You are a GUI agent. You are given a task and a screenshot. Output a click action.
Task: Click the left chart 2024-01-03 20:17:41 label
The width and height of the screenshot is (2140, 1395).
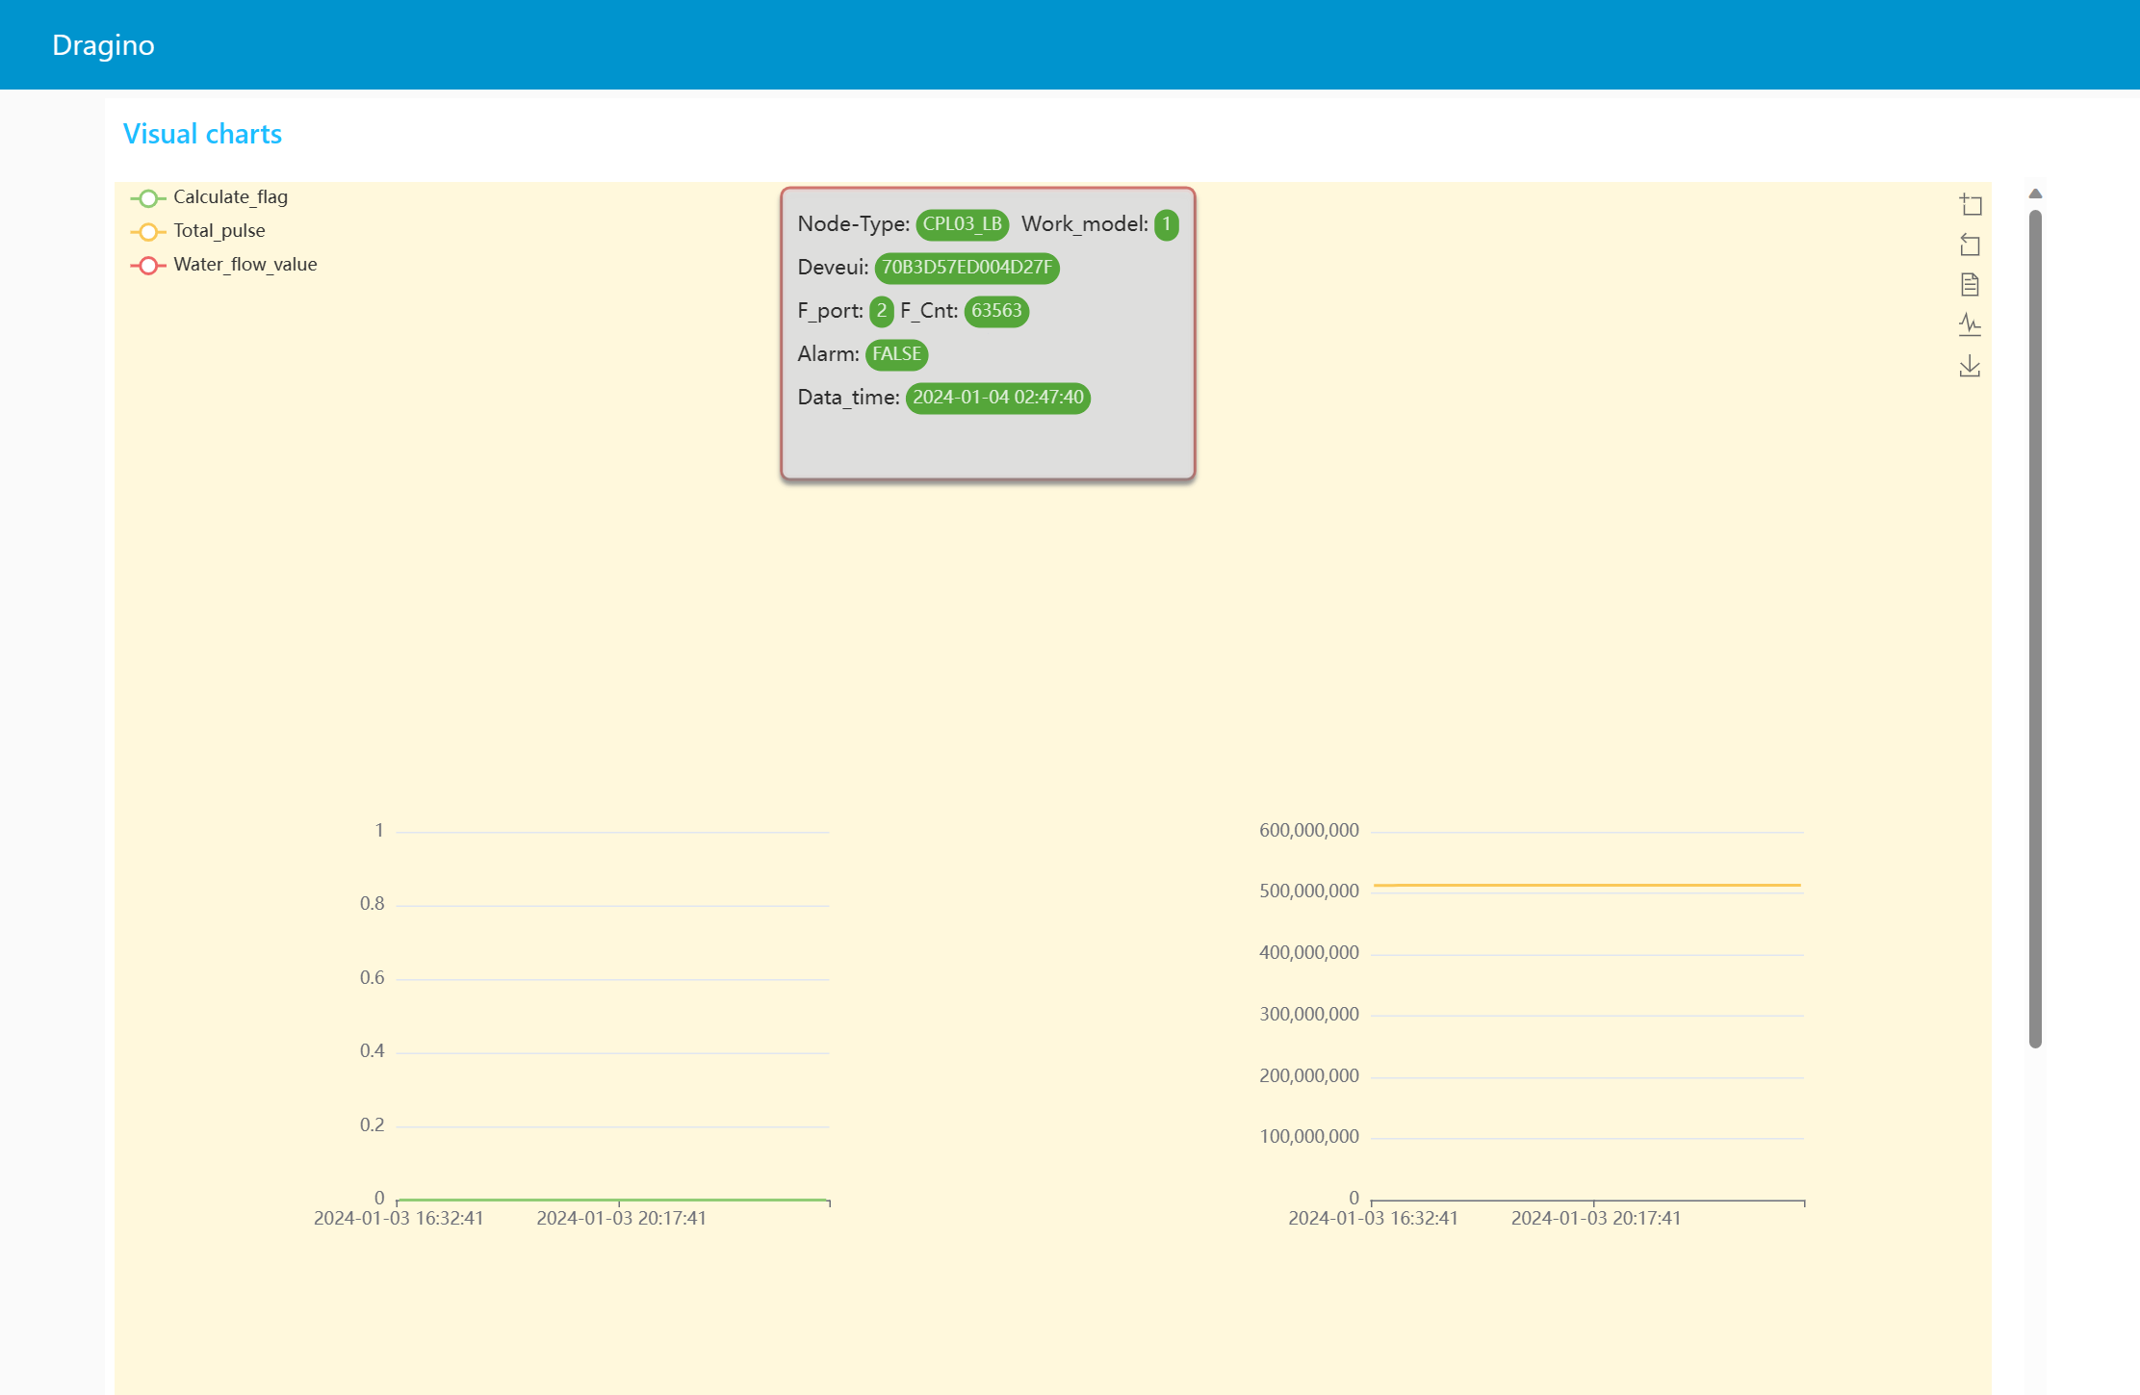[x=621, y=1218]
